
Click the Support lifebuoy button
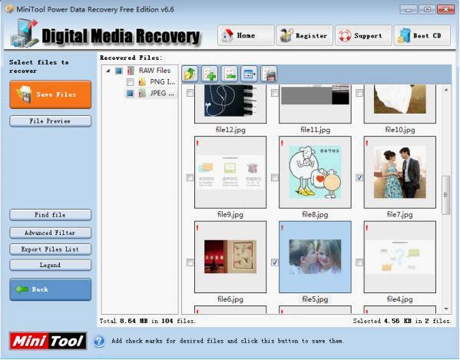[x=363, y=35]
